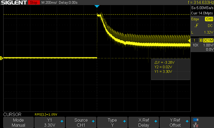This screenshot has height=128, width=214.
Task: Open X Ref Delay option
Action: [x=144, y=122]
